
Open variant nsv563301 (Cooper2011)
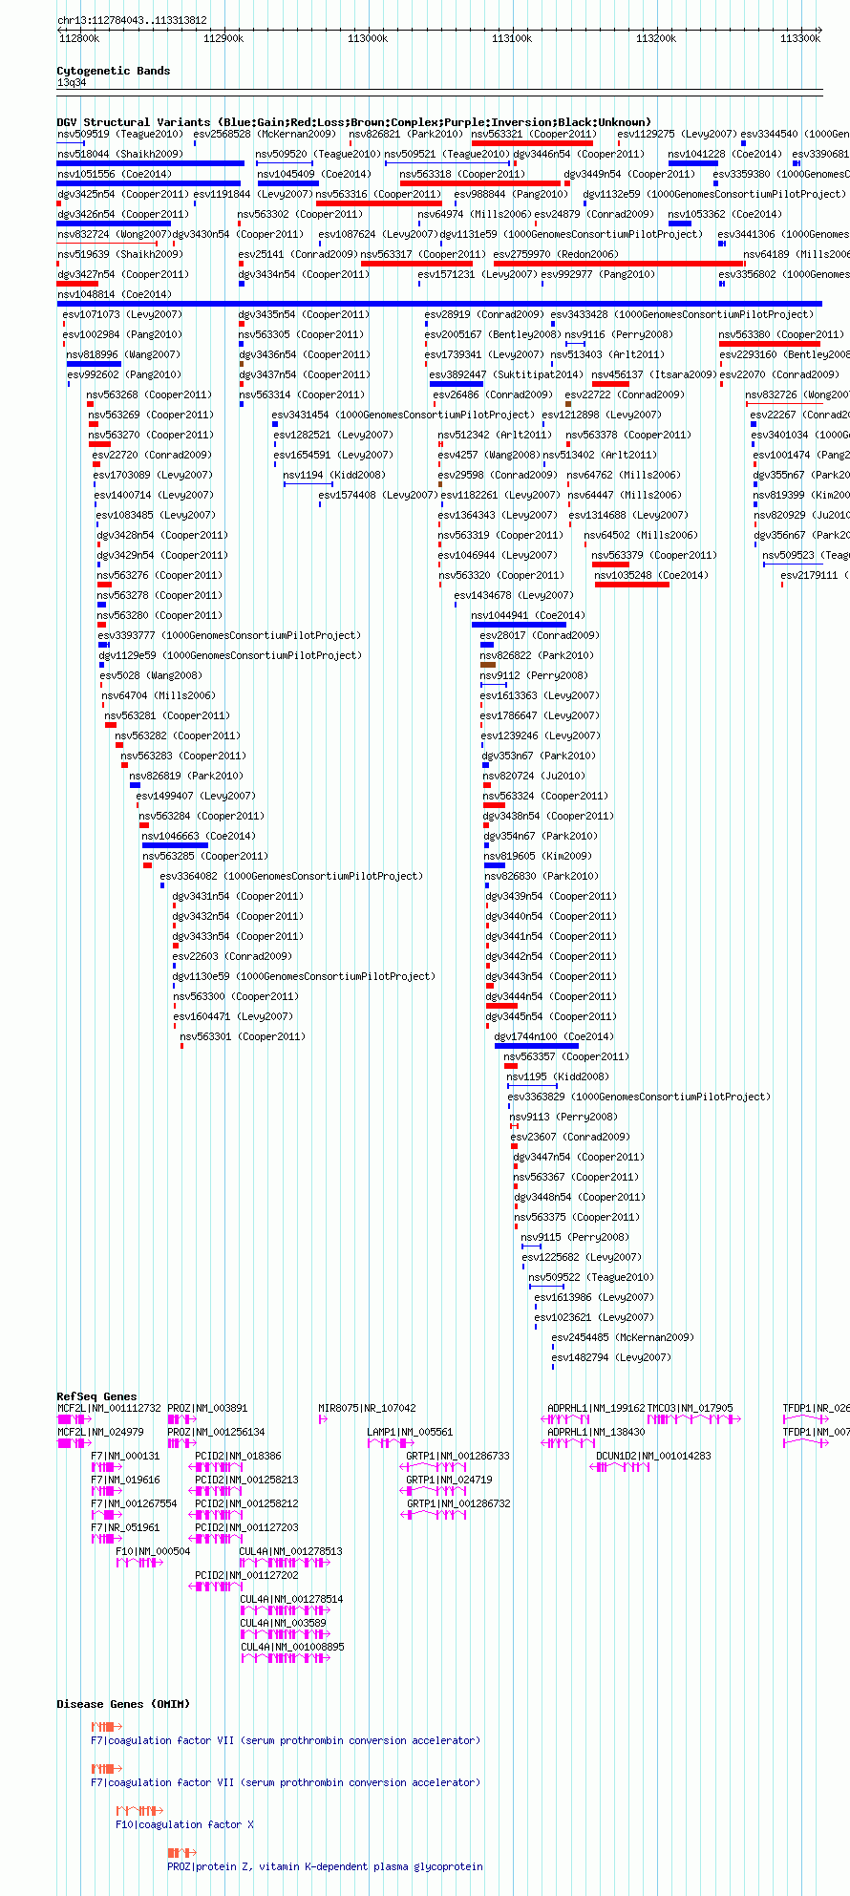tap(243, 1036)
